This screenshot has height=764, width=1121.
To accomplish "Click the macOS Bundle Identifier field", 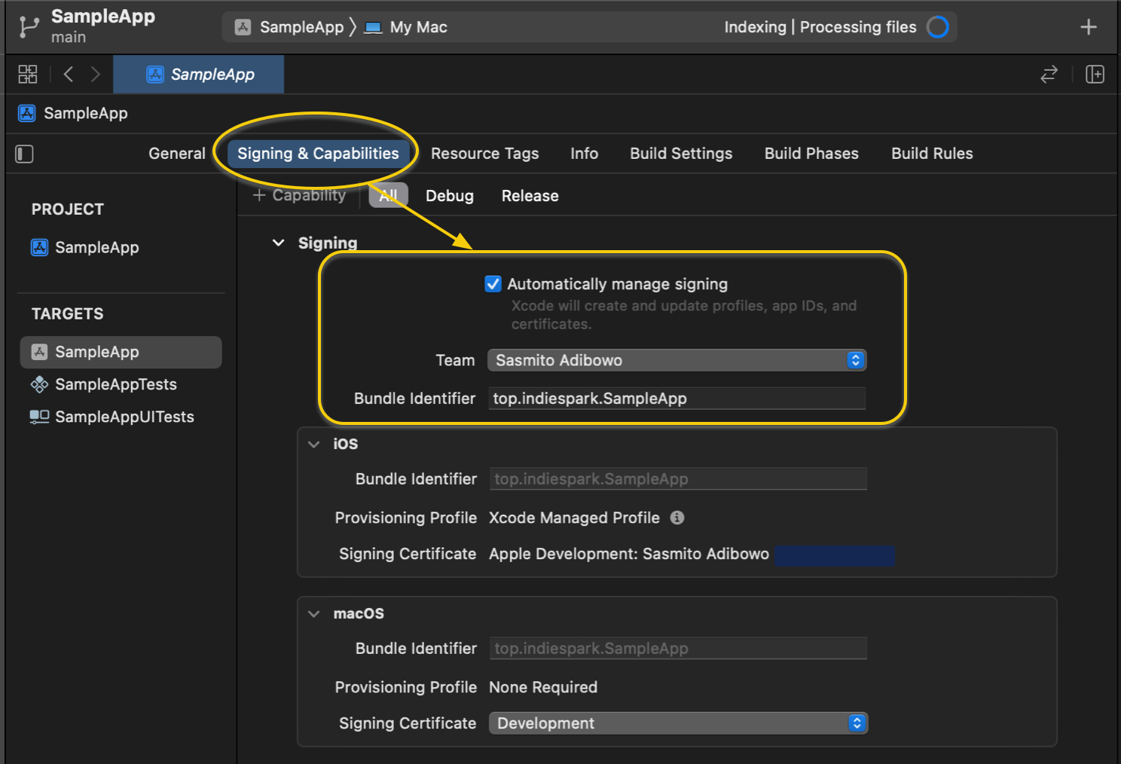I will point(679,649).
